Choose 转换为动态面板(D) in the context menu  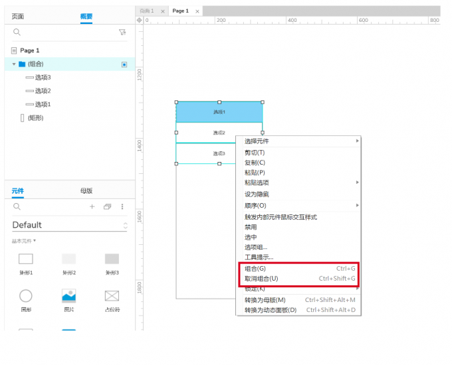click(298, 310)
